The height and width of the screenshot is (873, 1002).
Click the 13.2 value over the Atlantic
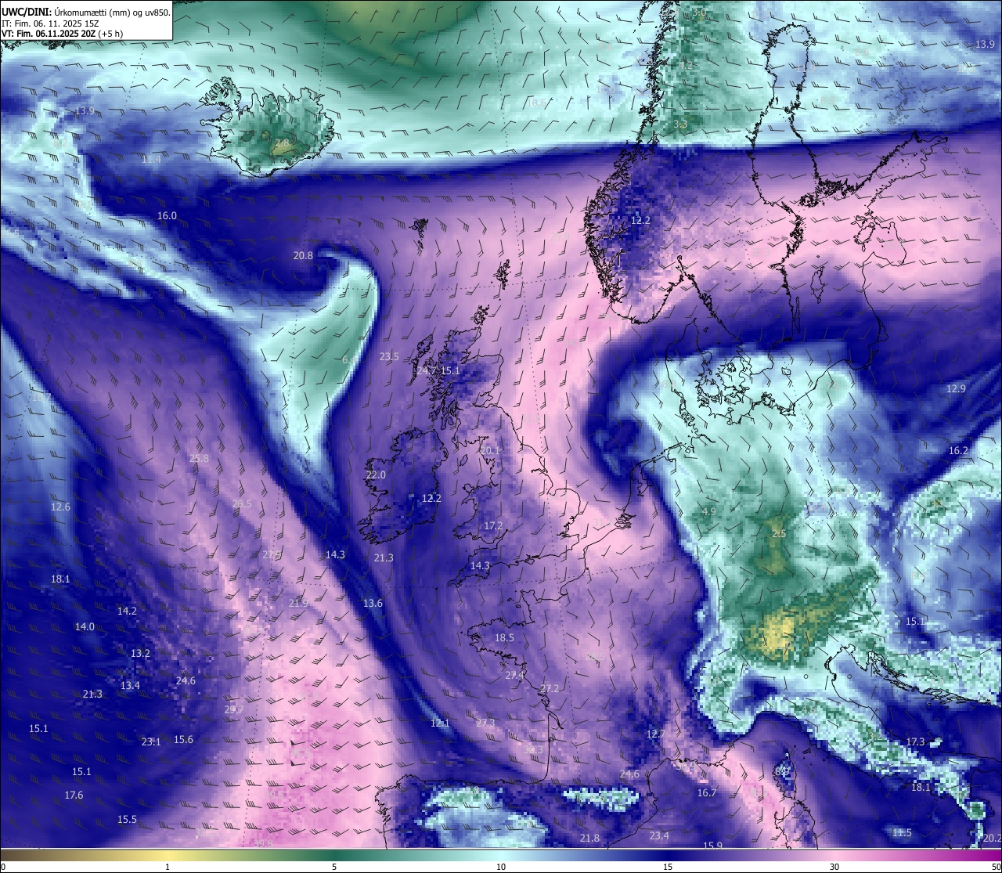click(140, 654)
